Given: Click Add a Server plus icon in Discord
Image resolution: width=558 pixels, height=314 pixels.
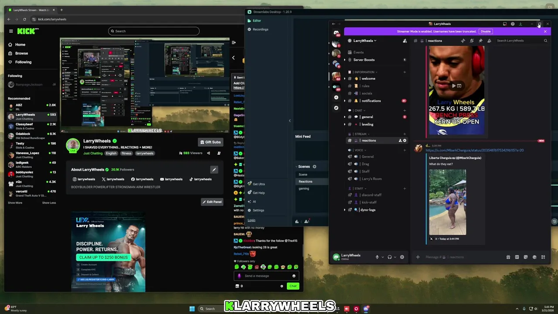Looking at the screenshot, I should tap(336, 97).
